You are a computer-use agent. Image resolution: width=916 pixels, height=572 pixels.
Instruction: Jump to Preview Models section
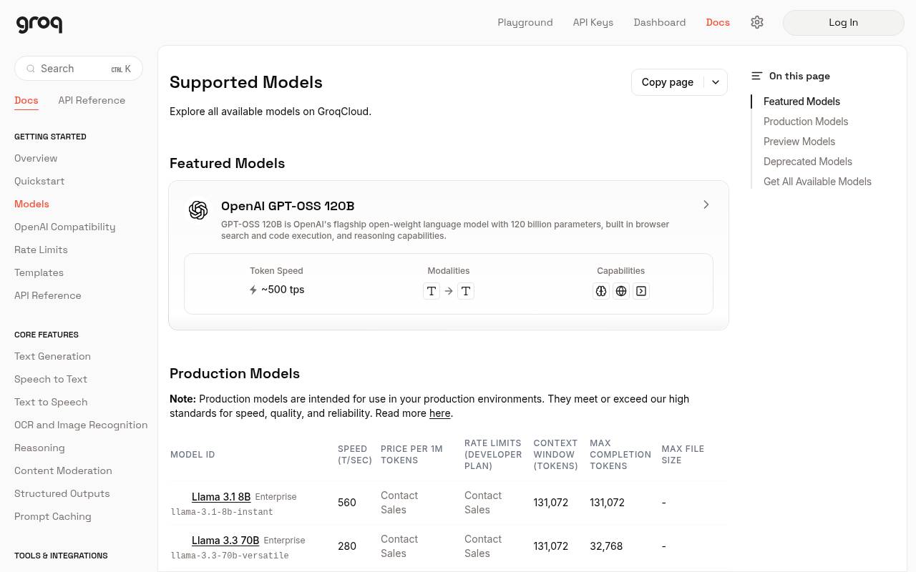799,142
